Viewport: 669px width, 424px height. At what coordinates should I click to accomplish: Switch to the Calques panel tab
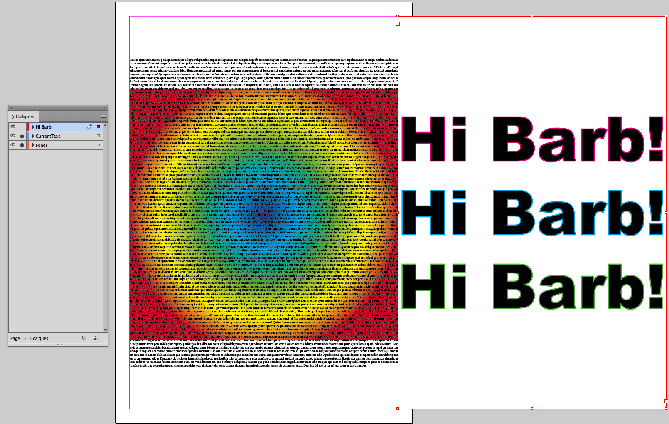[24, 117]
